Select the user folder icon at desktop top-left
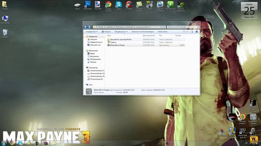The width and height of the screenshot is (261, 146). (x=4, y=5)
